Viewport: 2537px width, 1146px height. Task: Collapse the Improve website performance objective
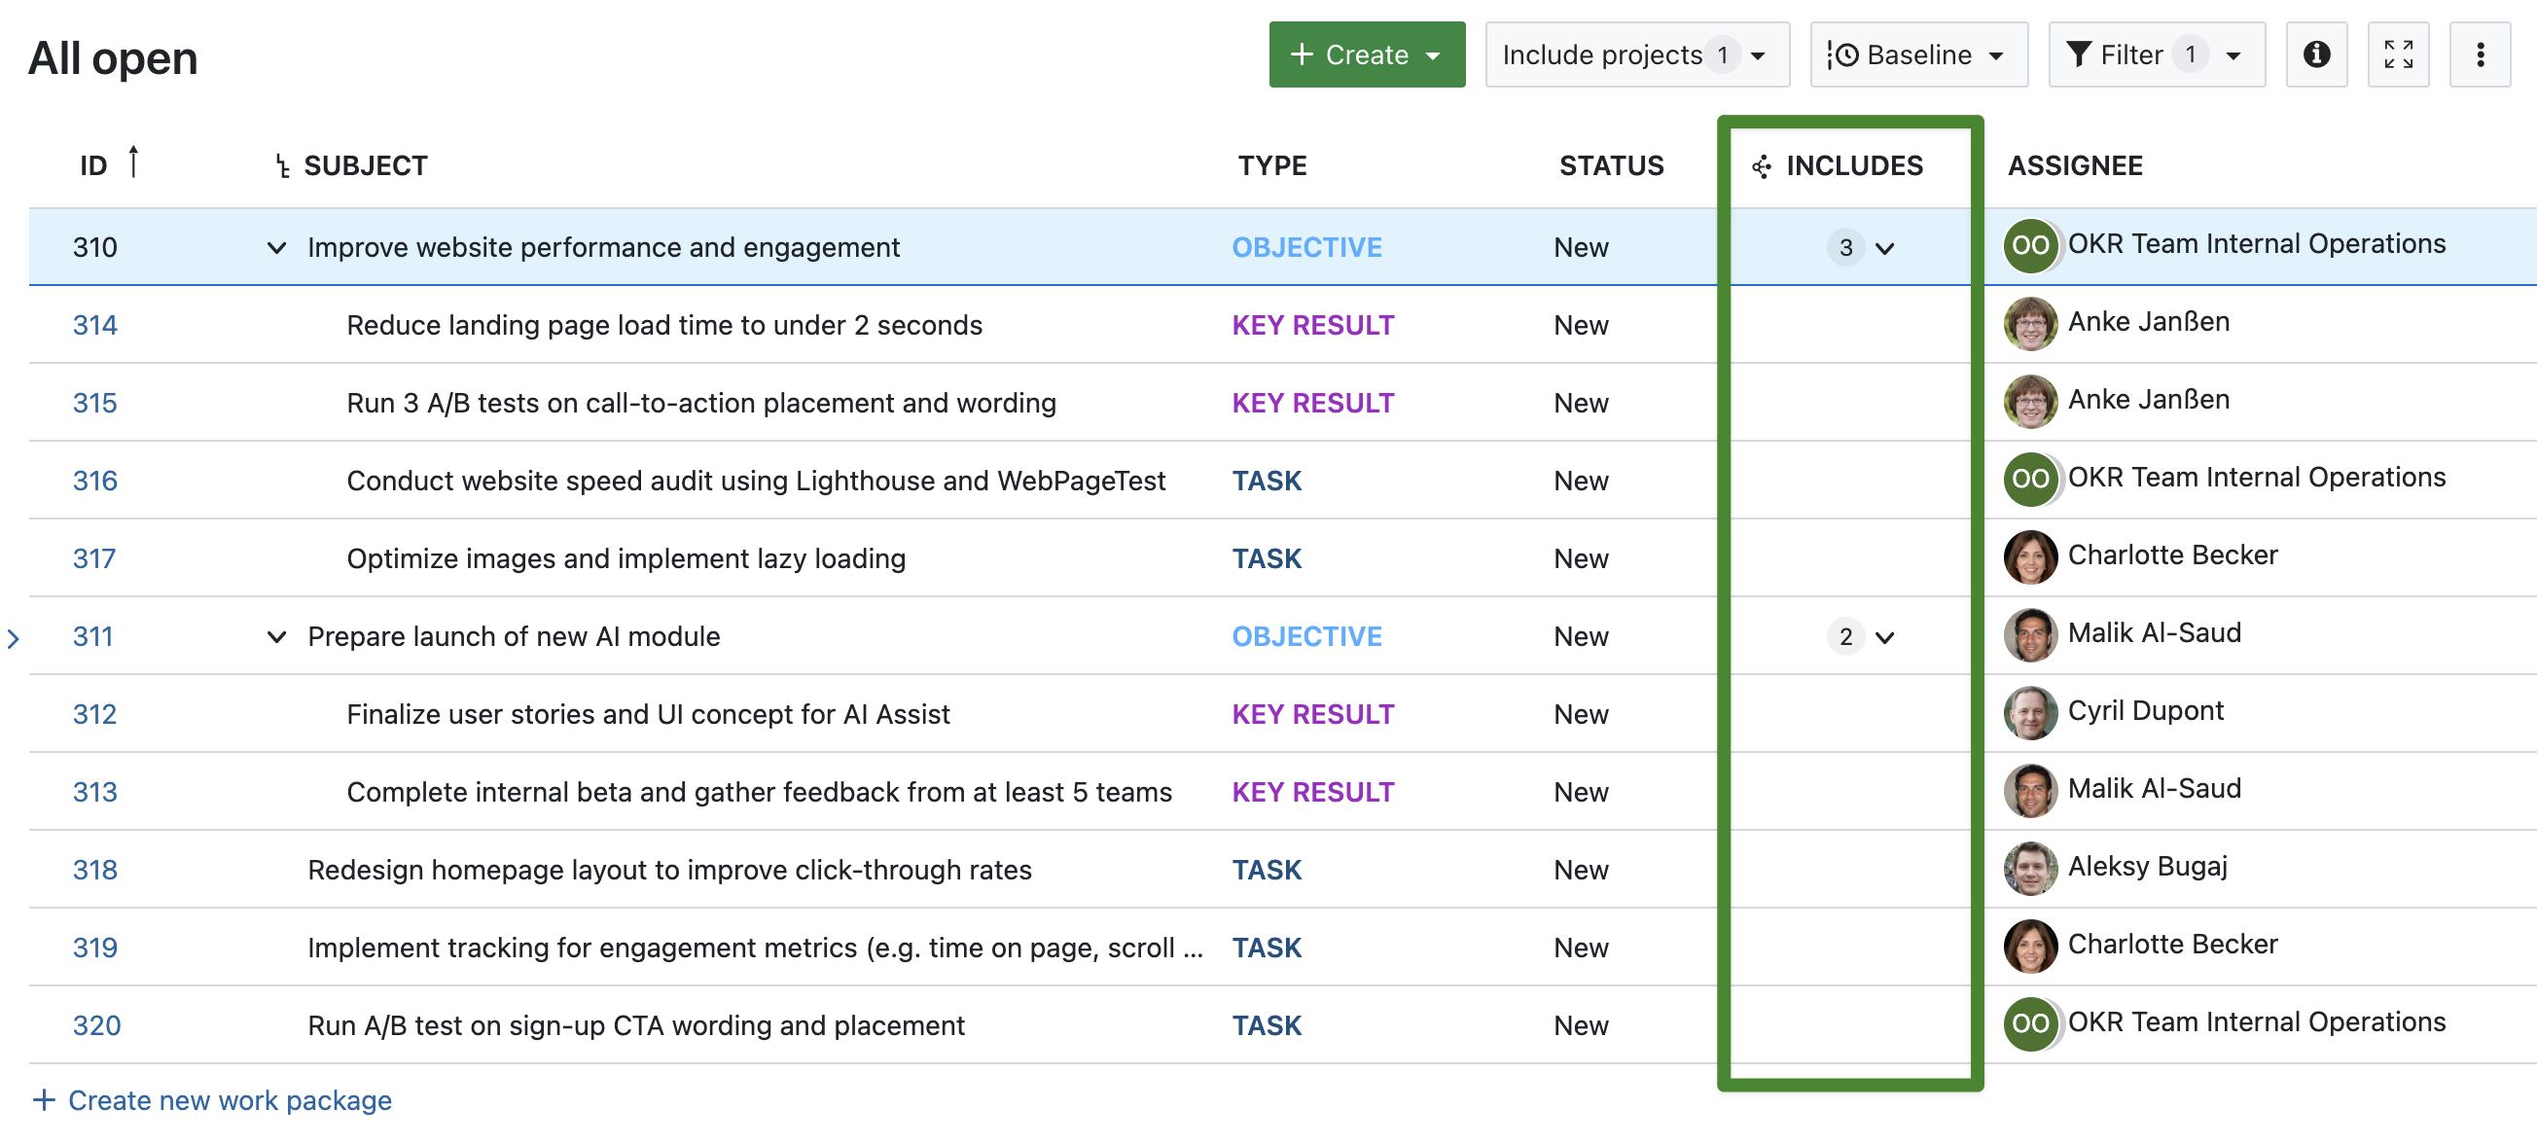pos(275,248)
